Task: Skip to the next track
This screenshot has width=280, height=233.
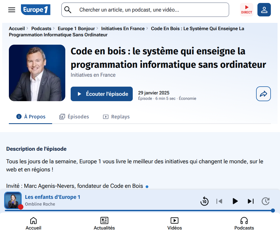Action: tap(250, 201)
